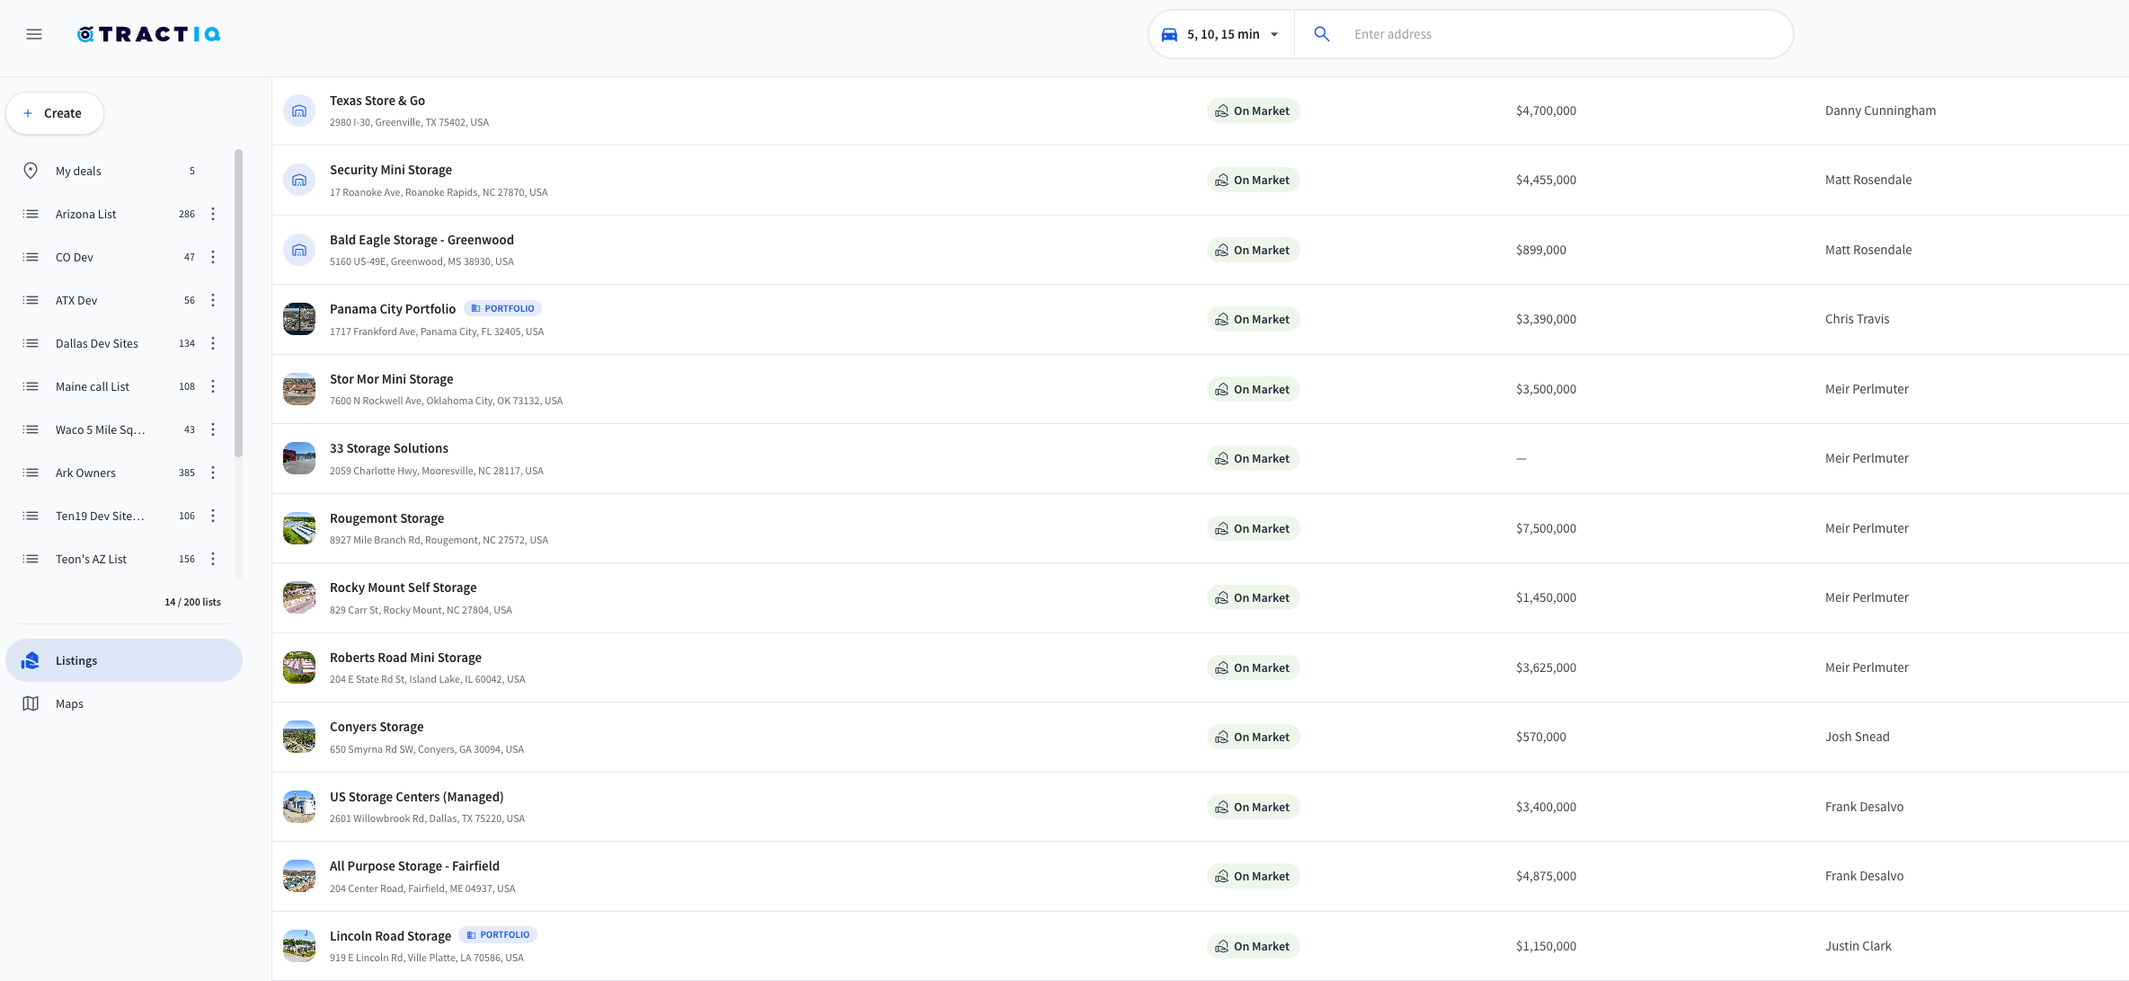Click the US Storage Centers thumbnail

point(299,807)
